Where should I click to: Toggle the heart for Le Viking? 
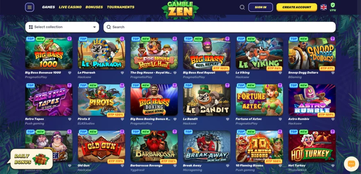pyautogui.click(x=280, y=73)
